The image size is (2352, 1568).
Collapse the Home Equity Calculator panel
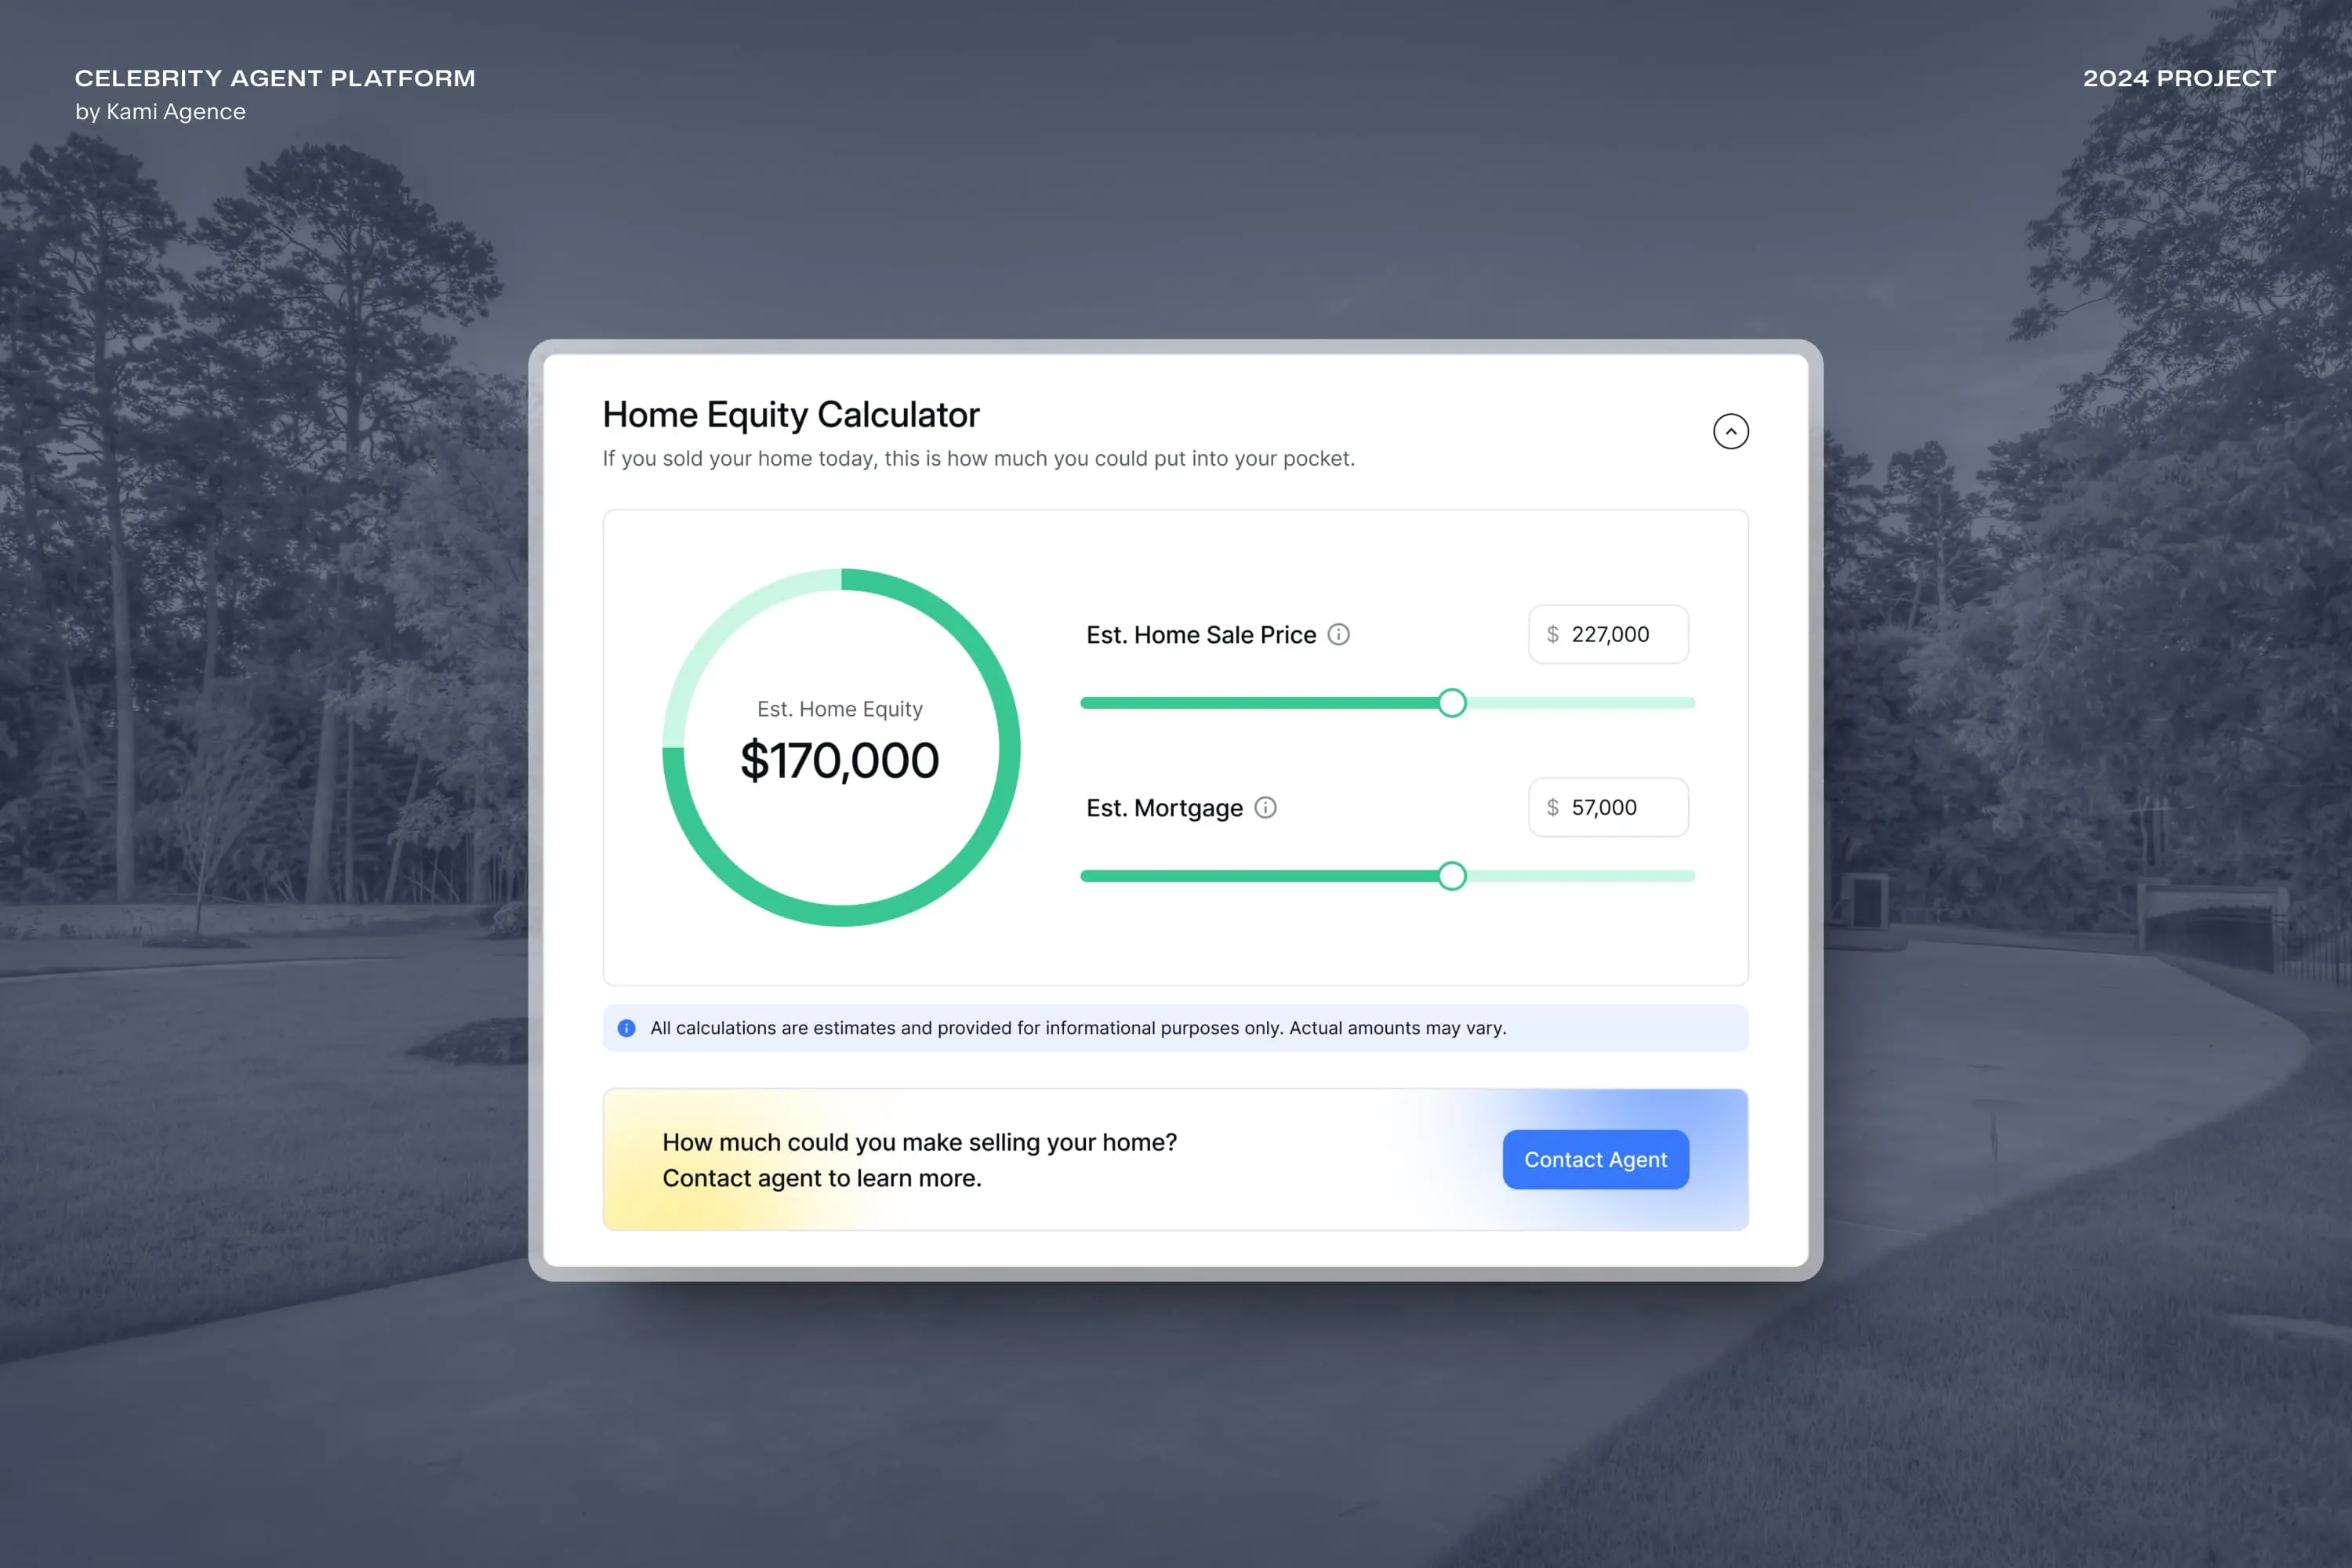coord(1730,431)
